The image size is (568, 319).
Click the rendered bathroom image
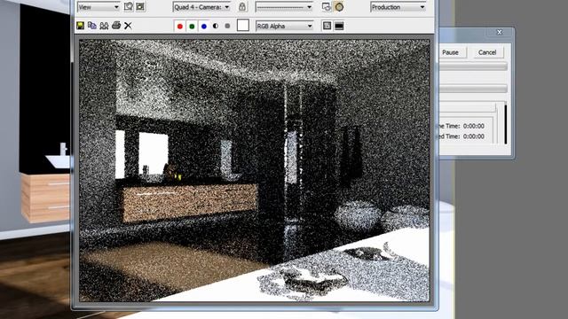[255, 170]
